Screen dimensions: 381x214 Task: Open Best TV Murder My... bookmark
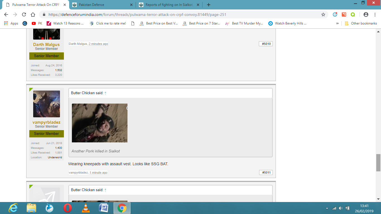pos(244,23)
